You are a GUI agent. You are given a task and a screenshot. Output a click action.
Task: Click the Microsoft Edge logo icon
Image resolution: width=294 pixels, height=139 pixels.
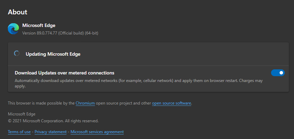tap(13, 29)
